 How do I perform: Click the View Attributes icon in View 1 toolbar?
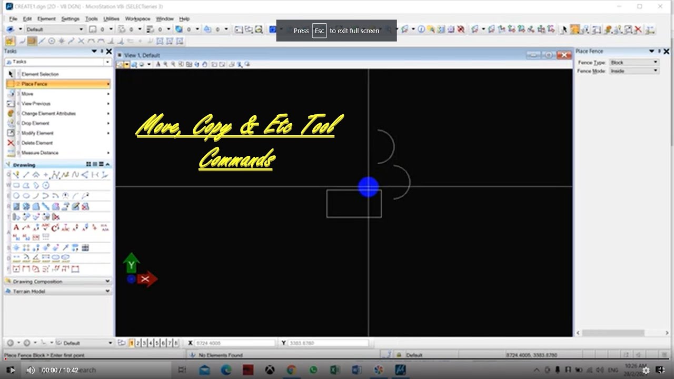[121, 65]
